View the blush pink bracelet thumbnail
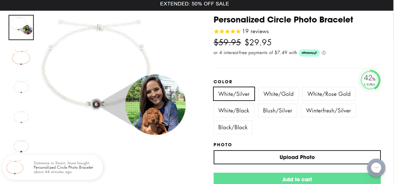 (21, 58)
